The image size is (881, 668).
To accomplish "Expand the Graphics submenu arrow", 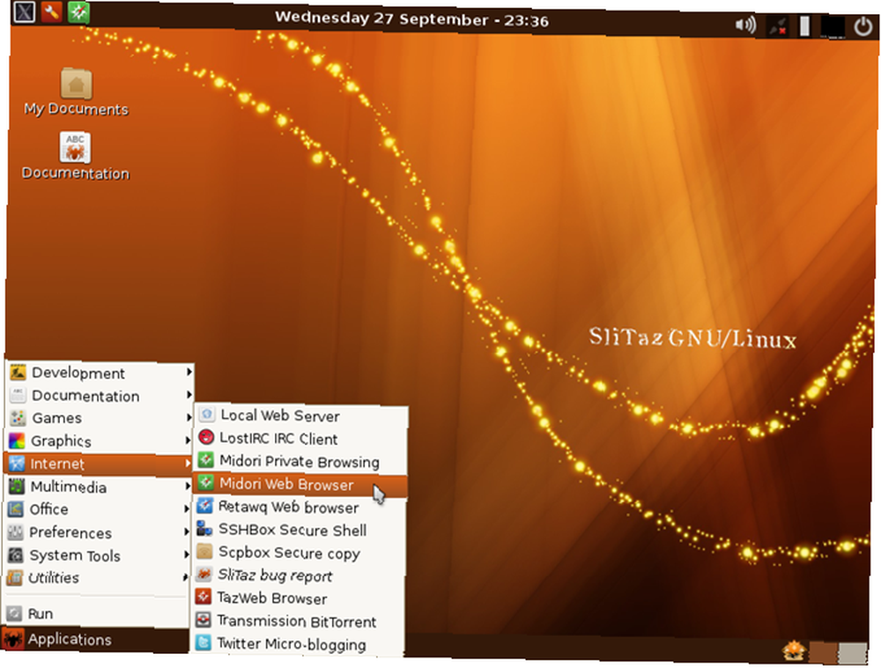I will [189, 441].
